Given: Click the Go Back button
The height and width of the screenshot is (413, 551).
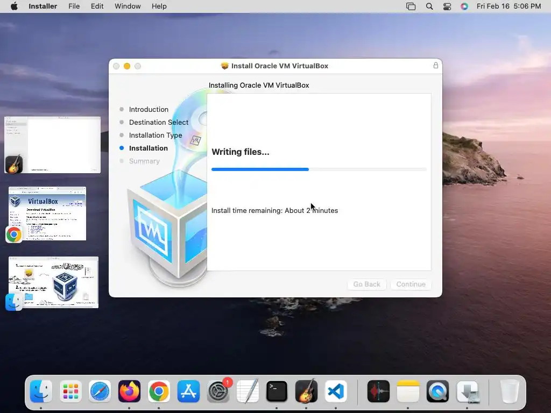Looking at the screenshot, I should point(366,284).
